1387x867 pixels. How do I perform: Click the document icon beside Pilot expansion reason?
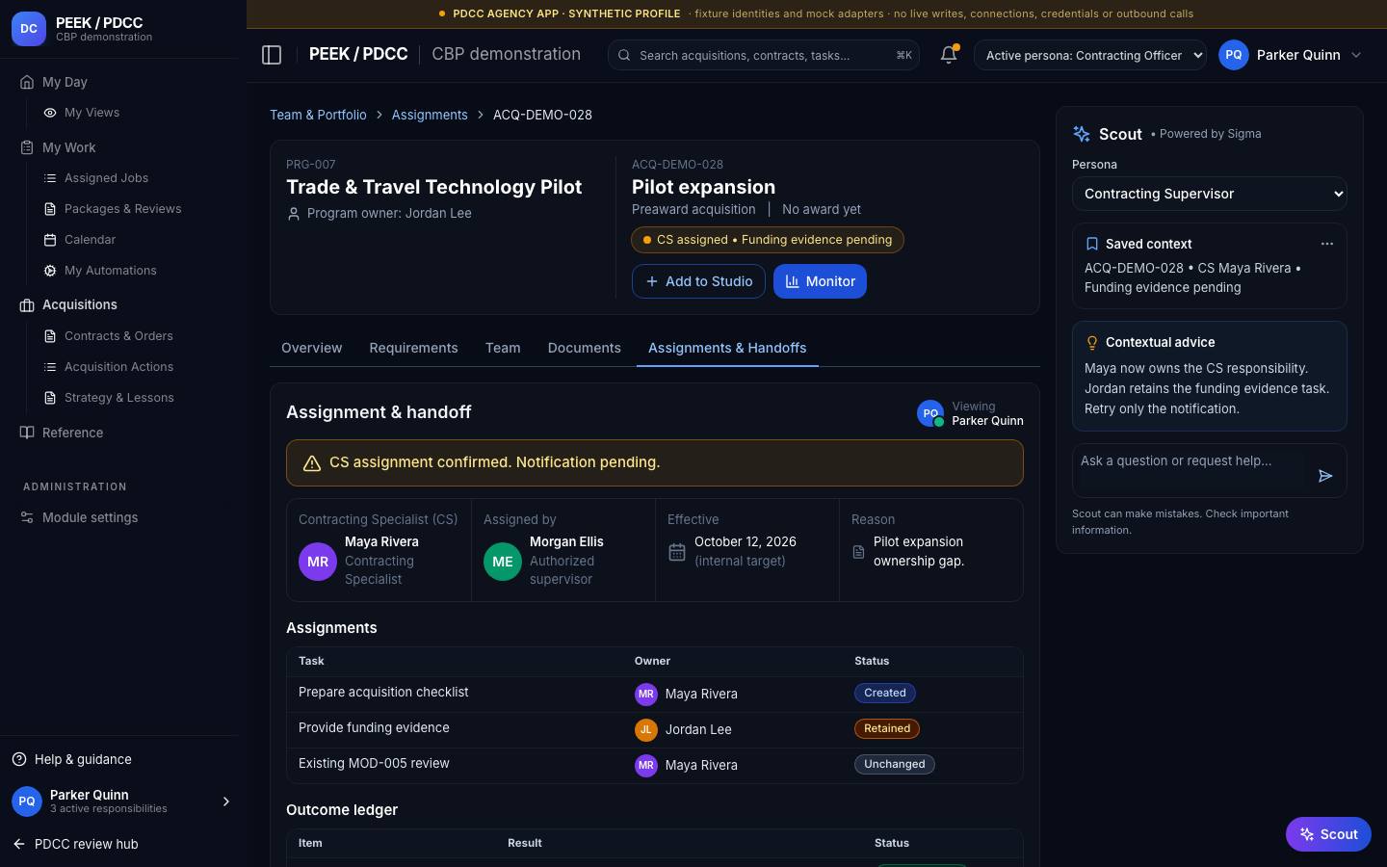[x=859, y=552]
